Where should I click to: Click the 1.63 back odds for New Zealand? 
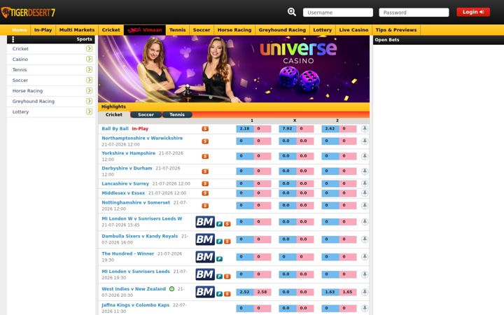tap(330, 292)
